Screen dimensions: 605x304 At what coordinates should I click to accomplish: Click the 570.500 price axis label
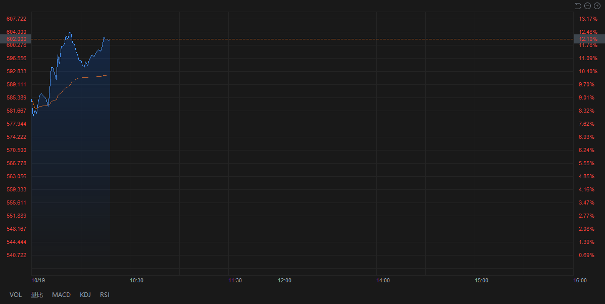[17, 150]
